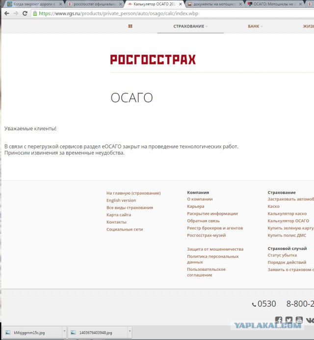Open 'Застраховать автомобиль' footer link
The height and width of the screenshot is (340, 314).
pyautogui.click(x=291, y=199)
